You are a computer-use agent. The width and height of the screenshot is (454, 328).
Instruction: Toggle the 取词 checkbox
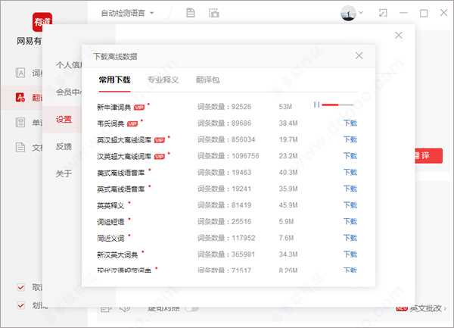(21, 287)
